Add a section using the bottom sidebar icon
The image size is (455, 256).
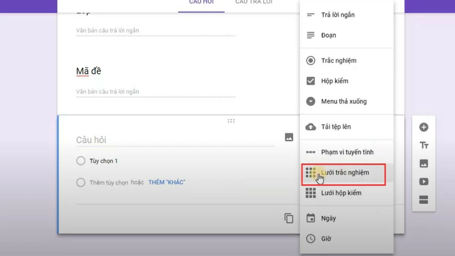point(424,200)
